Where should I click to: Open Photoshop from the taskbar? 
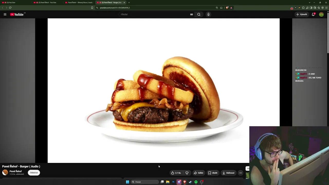tap(173, 182)
